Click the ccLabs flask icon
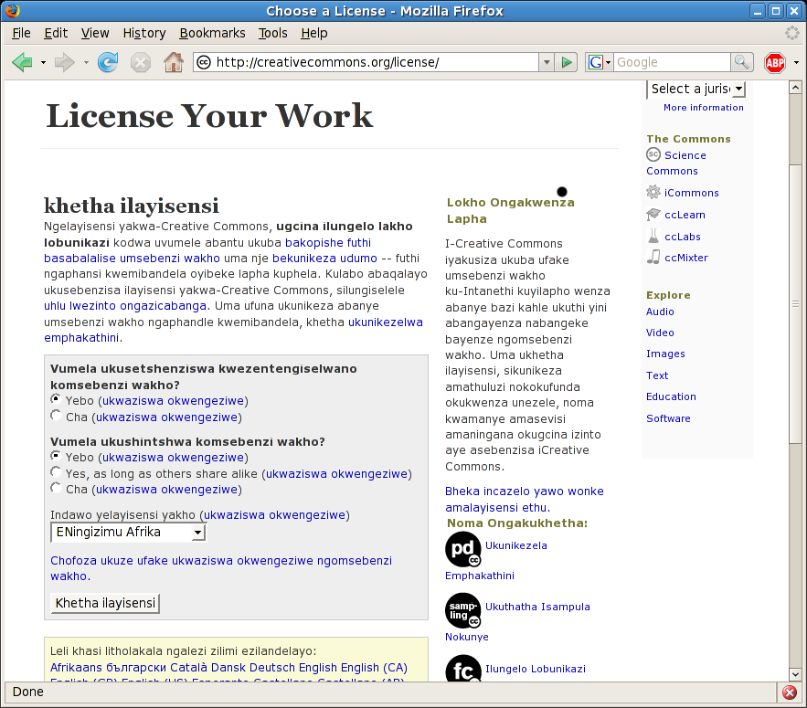The height and width of the screenshot is (708, 807). (x=653, y=236)
